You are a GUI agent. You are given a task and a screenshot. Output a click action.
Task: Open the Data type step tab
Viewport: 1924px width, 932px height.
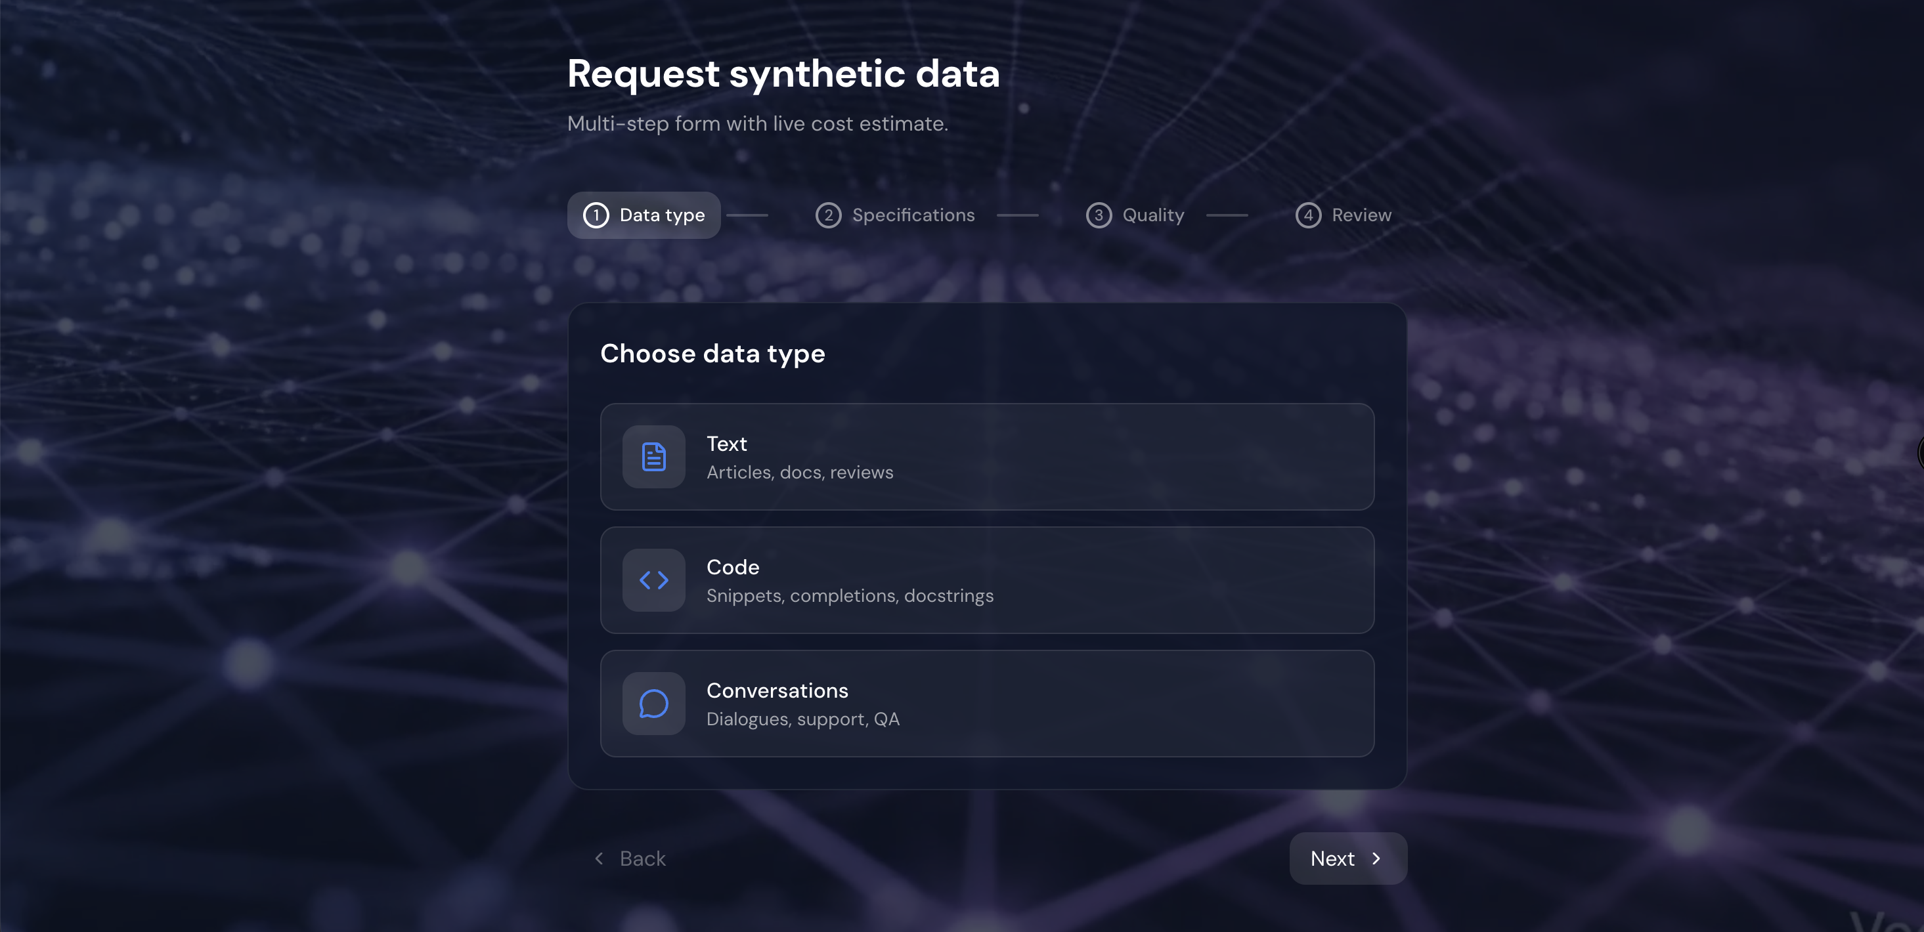[x=644, y=215]
